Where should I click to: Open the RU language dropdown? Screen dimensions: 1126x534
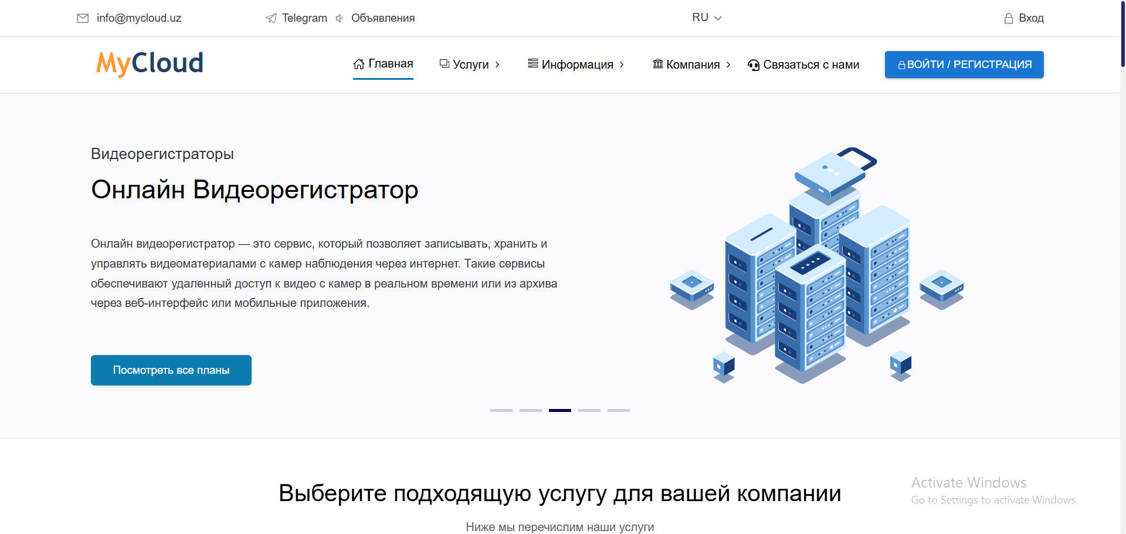[x=707, y=18]
